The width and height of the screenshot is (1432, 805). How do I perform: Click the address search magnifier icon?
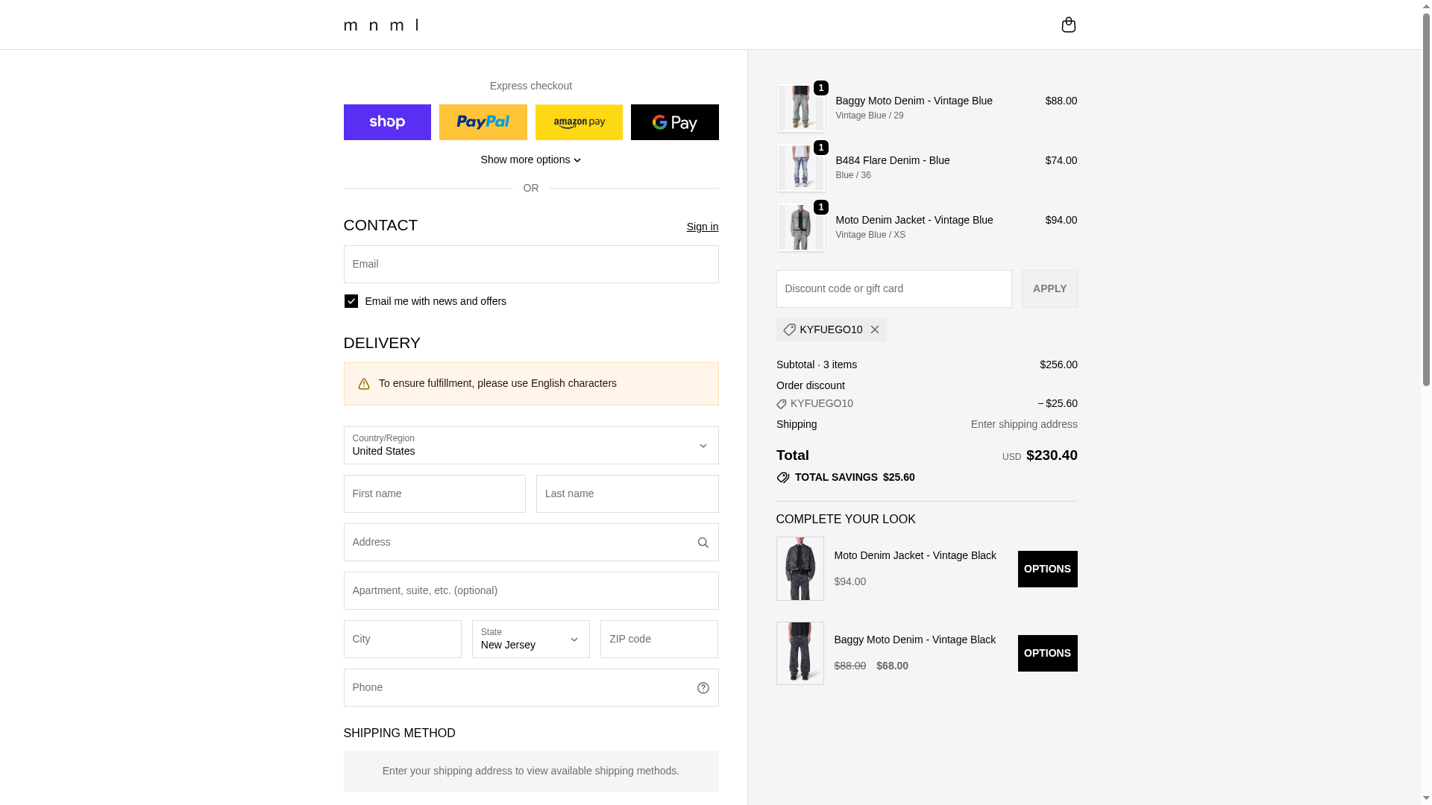pyautogui.click(x=703, y=543)
